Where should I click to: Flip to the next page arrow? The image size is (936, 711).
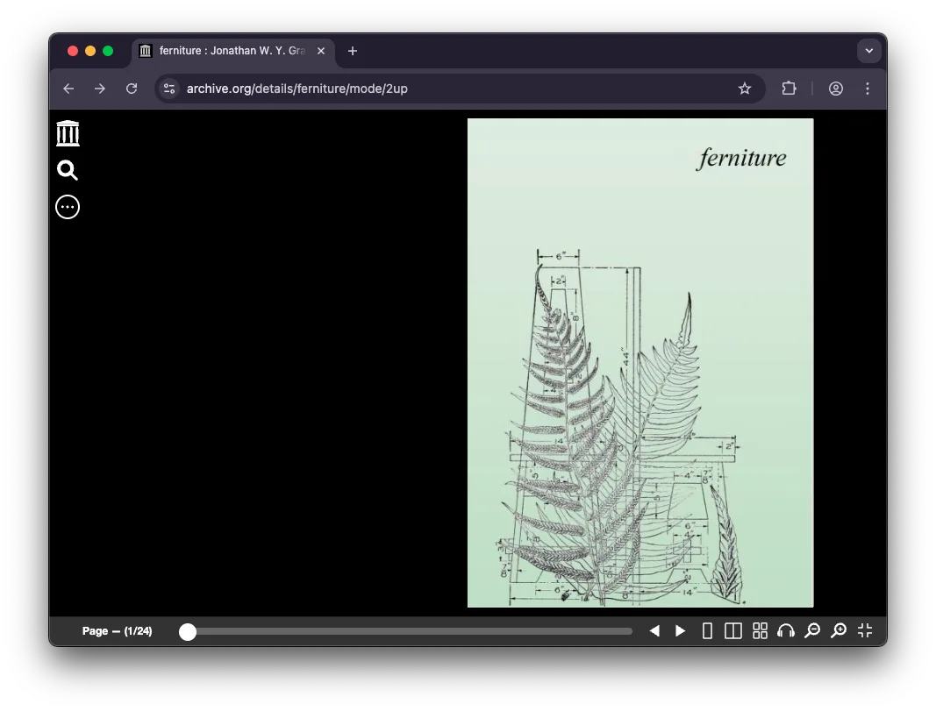pos(681,631)
